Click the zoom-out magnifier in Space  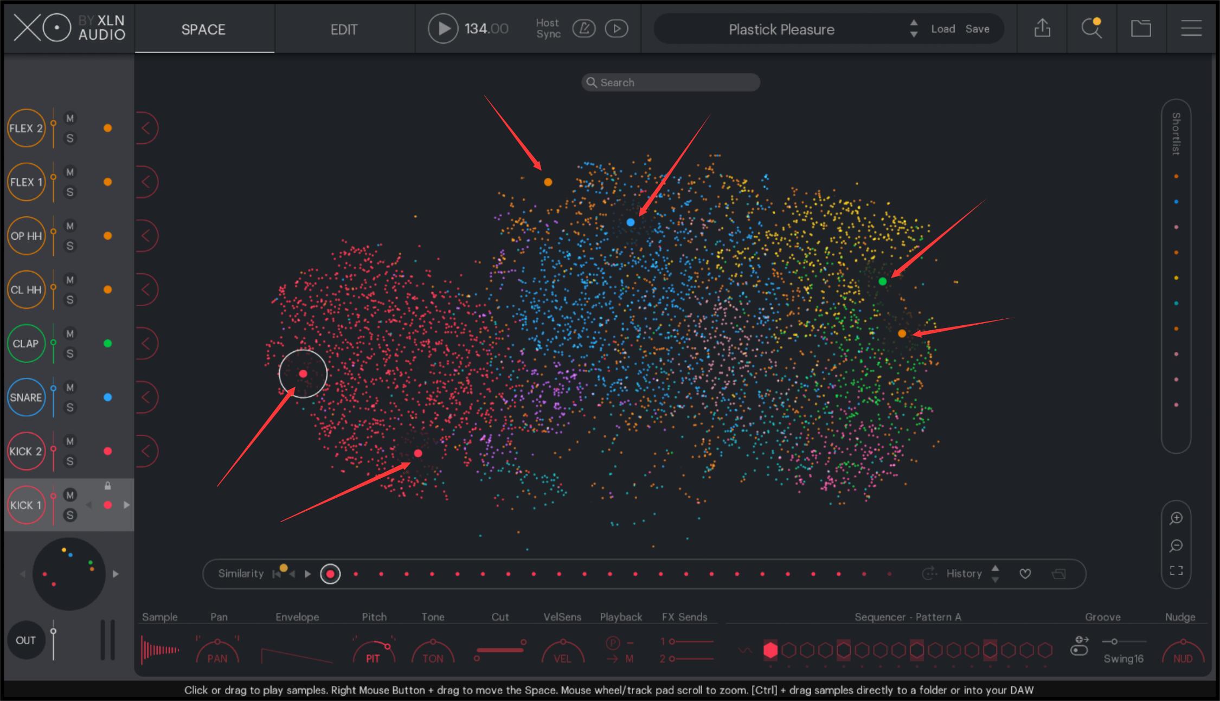[x=1176, y=545]
